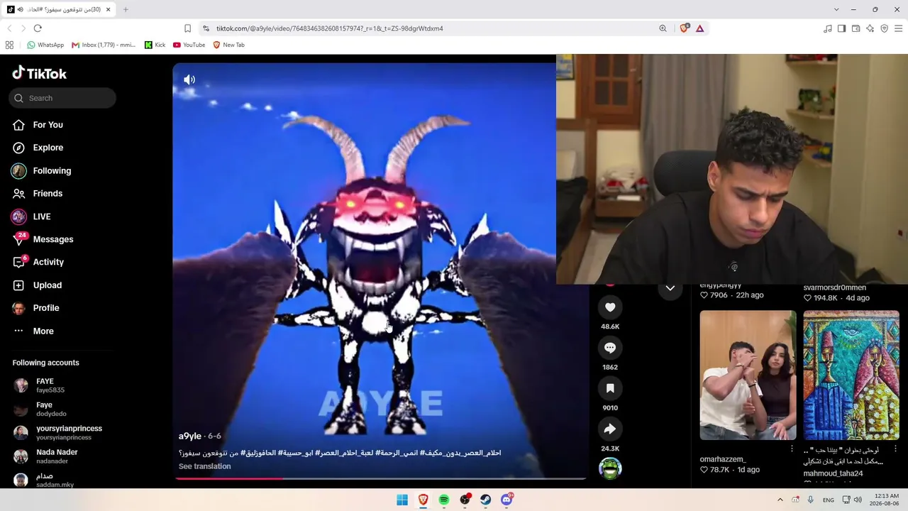Open omarhazzem_ username link
Screen dimensions: 908x511
723,459
